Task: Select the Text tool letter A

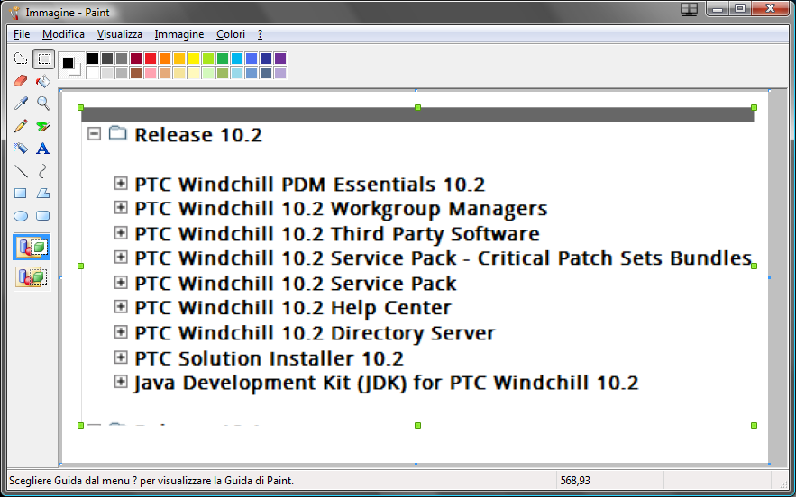Action: (x=43, y=149)
